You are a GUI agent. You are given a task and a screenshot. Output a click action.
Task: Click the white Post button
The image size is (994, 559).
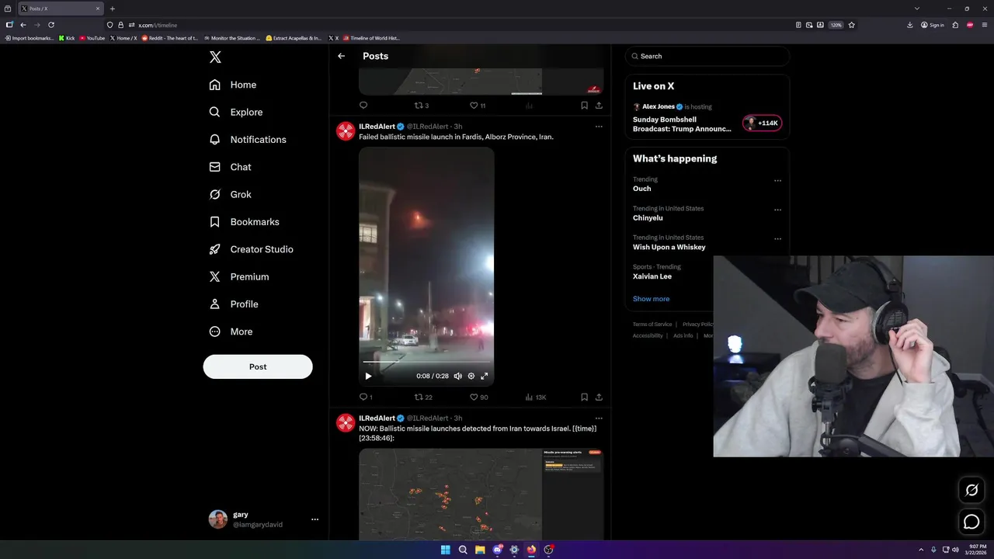click(258, 366)
